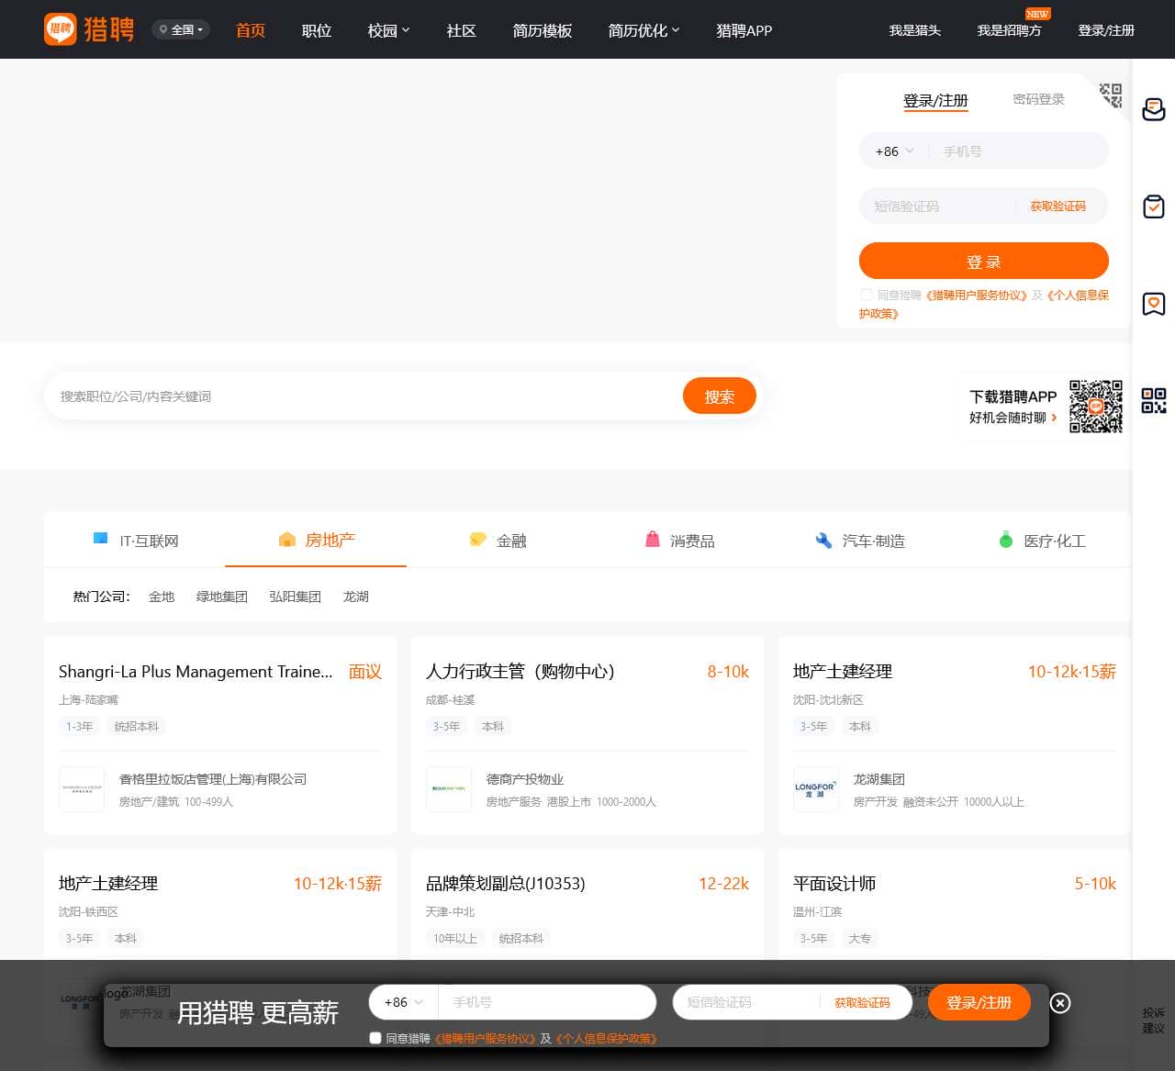
Task: Click 获取验证码 in login panel
Action: [1057, 206]
